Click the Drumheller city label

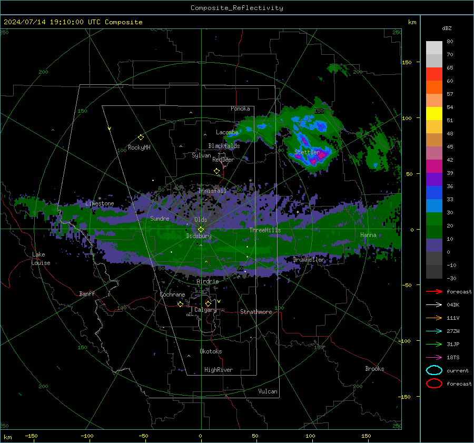[309, 260]
